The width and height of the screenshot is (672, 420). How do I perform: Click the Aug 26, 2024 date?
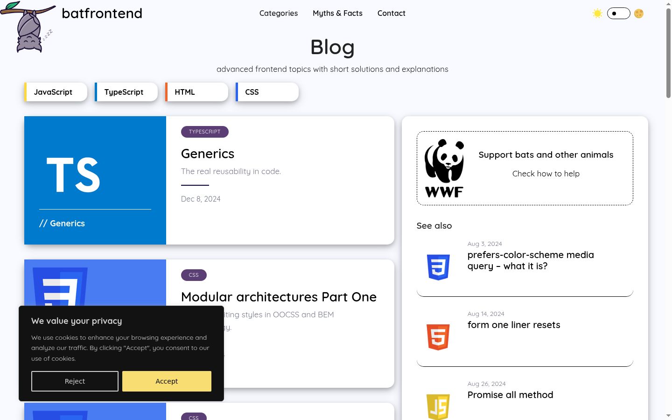[x=487, y=384]
